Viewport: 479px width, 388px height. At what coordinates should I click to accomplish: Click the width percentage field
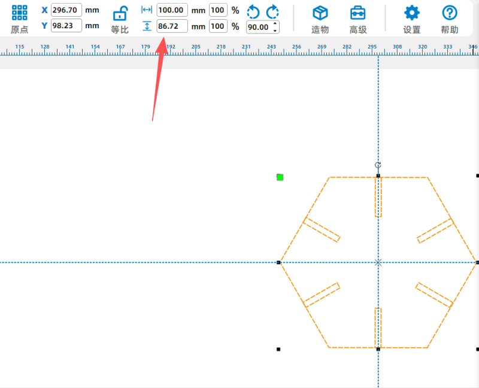tap(218, 10)
